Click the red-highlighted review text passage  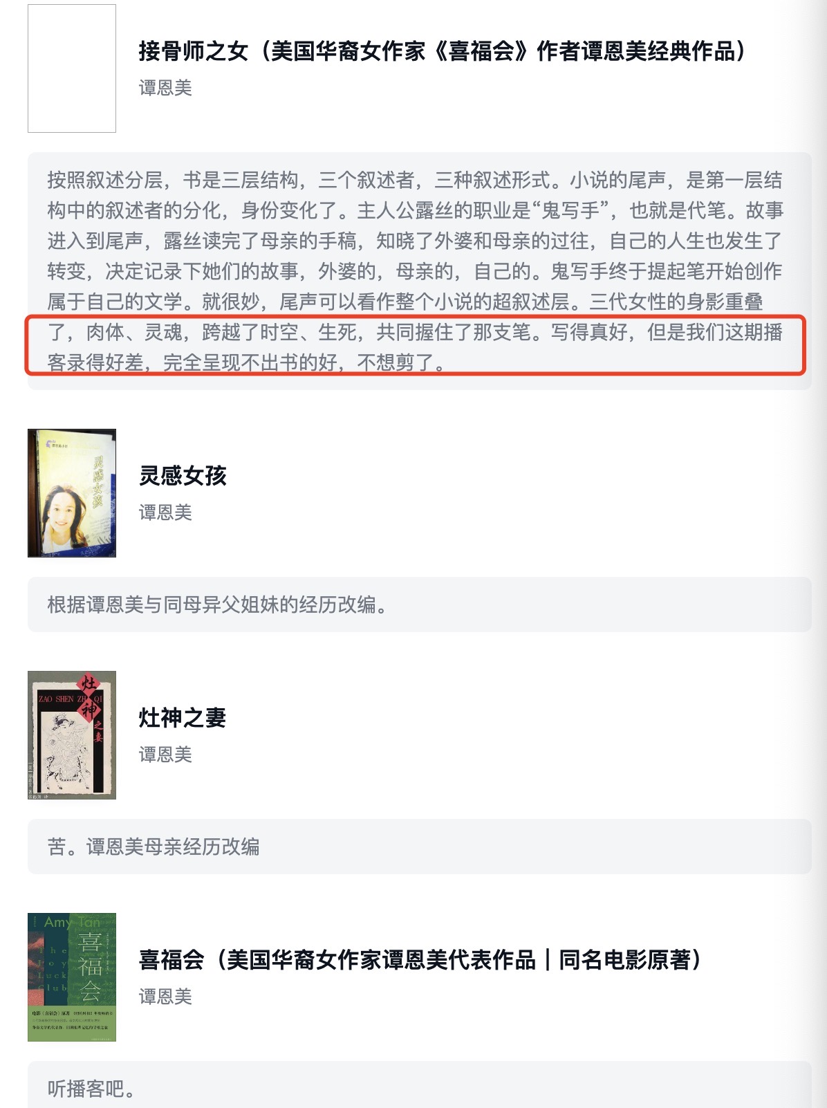(416, 346)
